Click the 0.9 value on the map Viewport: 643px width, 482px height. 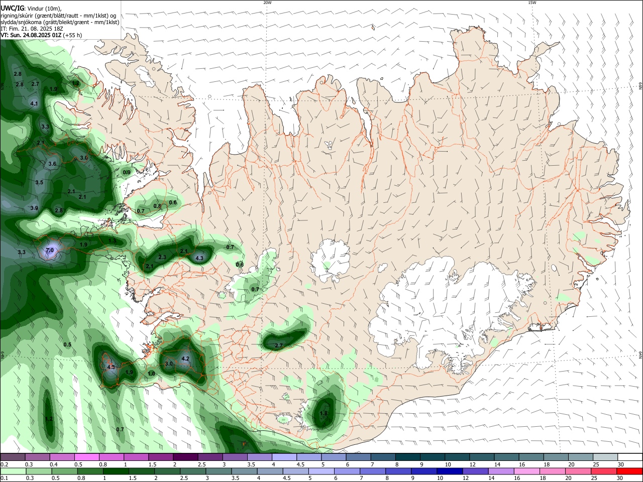[x=127, y=172]
